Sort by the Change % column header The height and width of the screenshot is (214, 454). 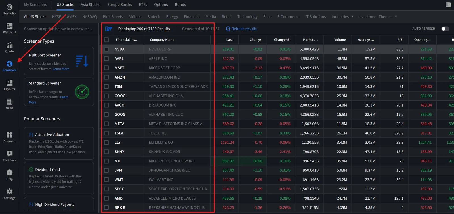coord(281,40)
